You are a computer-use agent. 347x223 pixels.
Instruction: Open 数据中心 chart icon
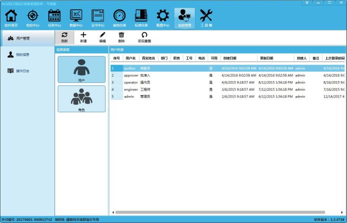[76, 18]
